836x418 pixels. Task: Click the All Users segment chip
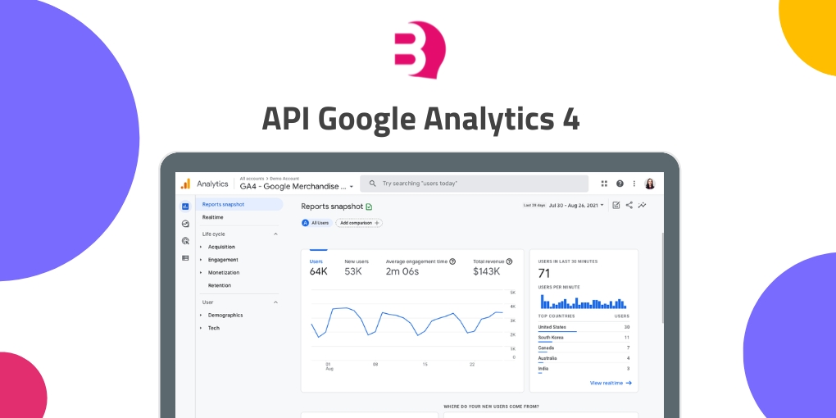coord(316,223)
